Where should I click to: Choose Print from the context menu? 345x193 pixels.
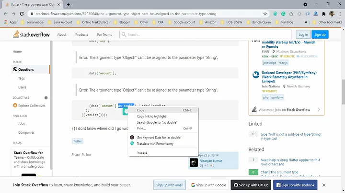pyautogui.click(x=163, y=129)
